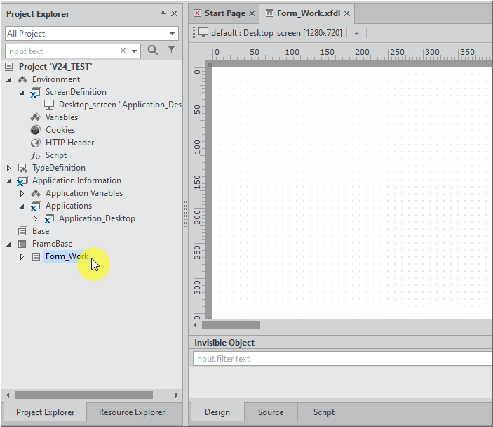Open the All Project dropdown
The width and height of the screenshot is (493, 427).
pos(173,34)
